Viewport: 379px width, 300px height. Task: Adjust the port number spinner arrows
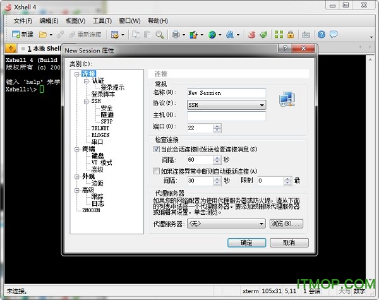click(217, 128)
